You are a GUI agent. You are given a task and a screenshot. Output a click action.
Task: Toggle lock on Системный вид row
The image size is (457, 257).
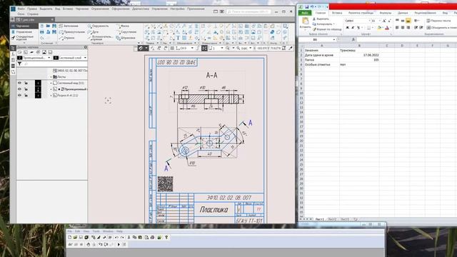click(26, 83)
